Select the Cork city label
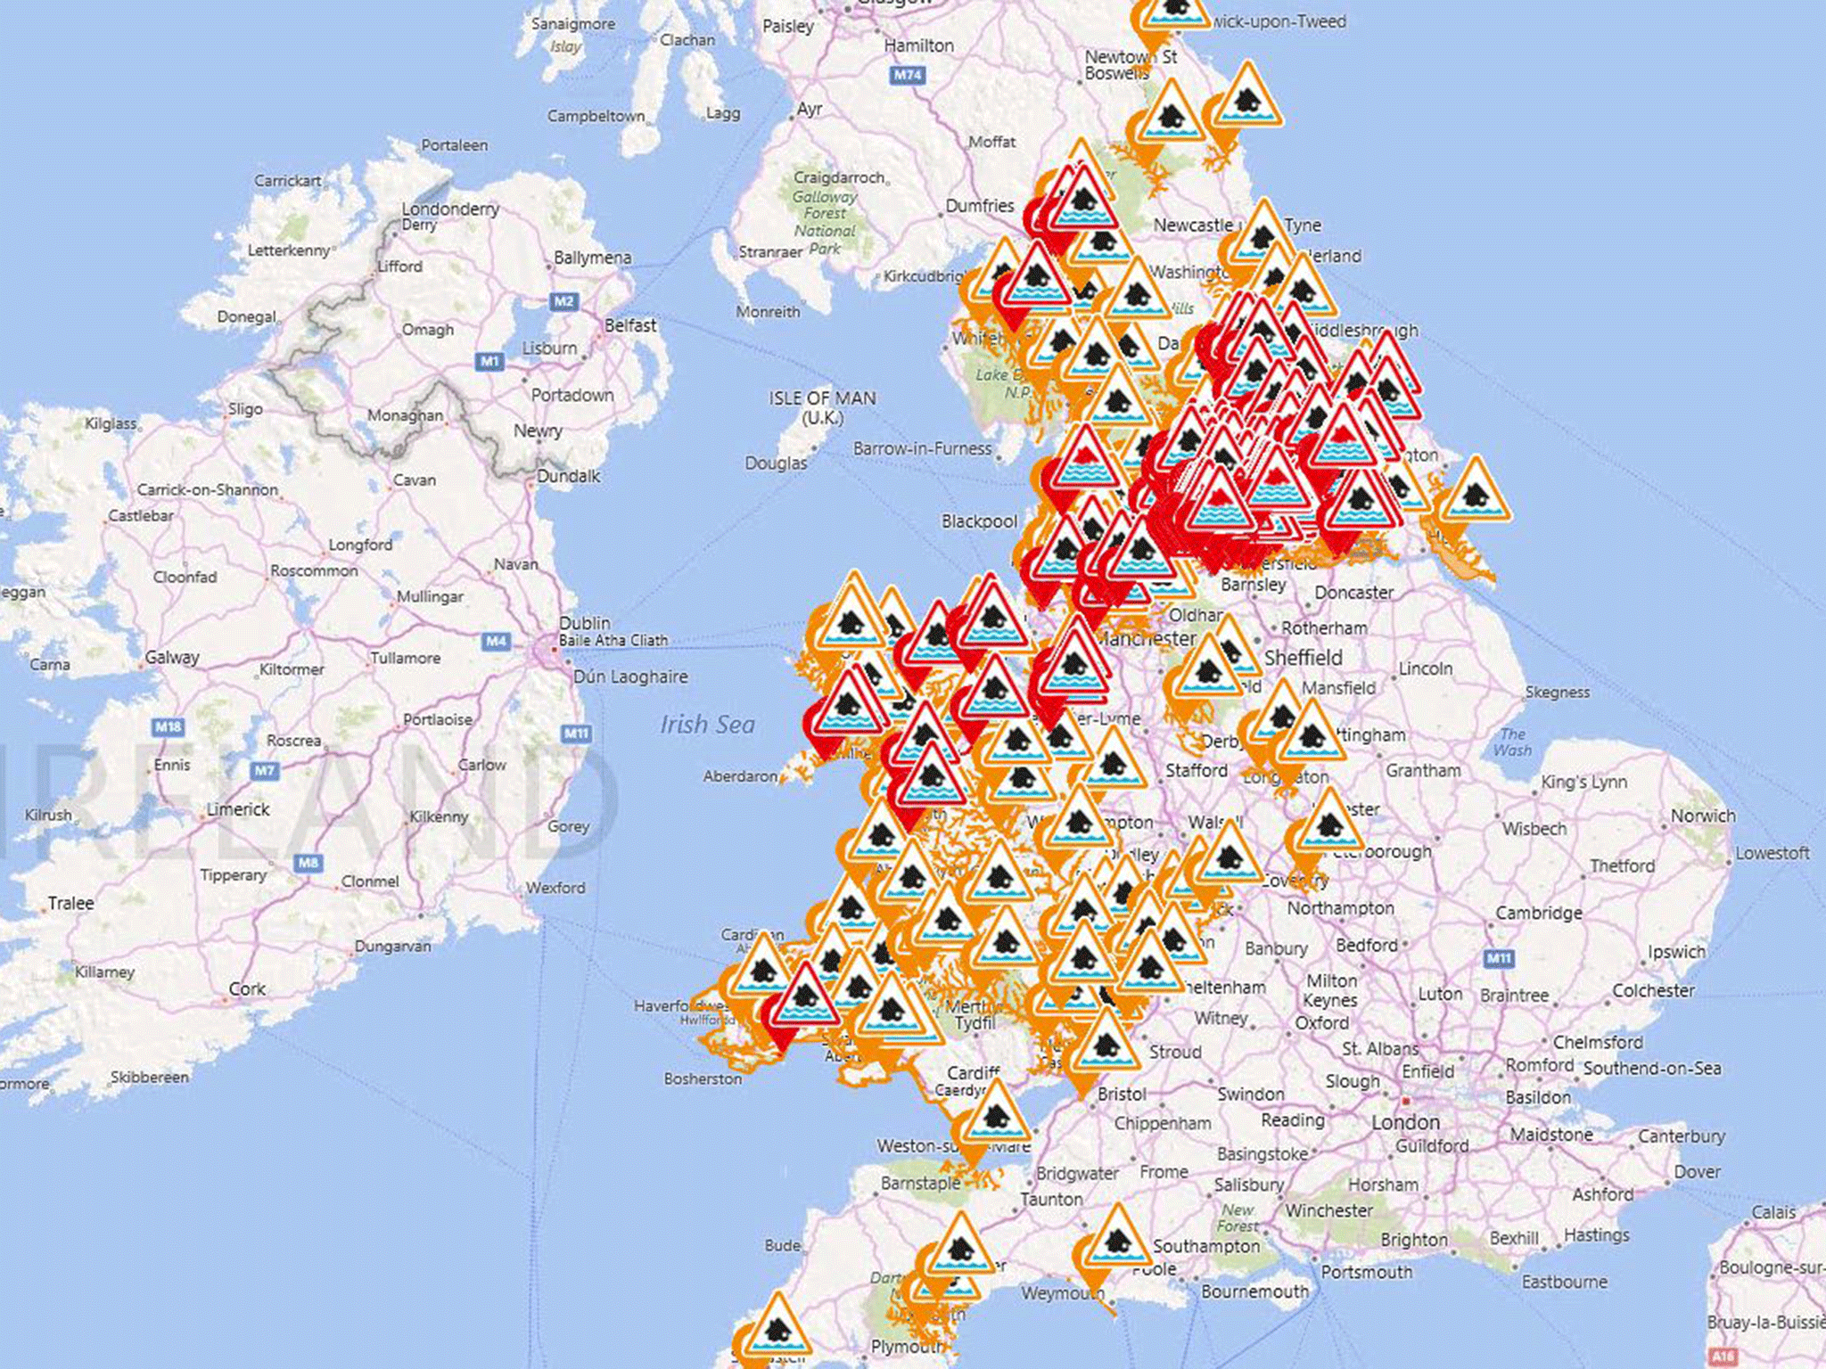Image resolution: width=1826 pixels, height=1369 pixels. tap(247, 988)
